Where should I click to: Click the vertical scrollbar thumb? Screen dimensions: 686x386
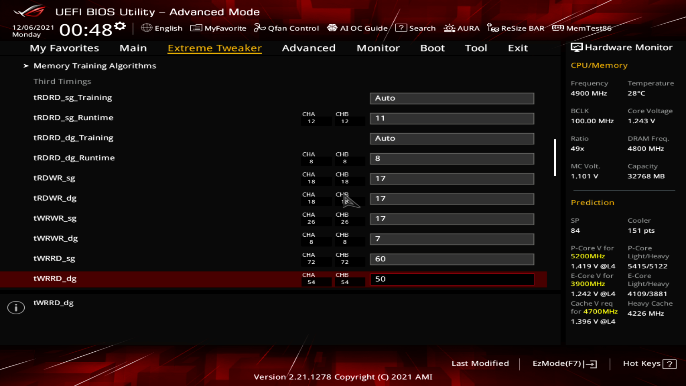tap(555, 157)
